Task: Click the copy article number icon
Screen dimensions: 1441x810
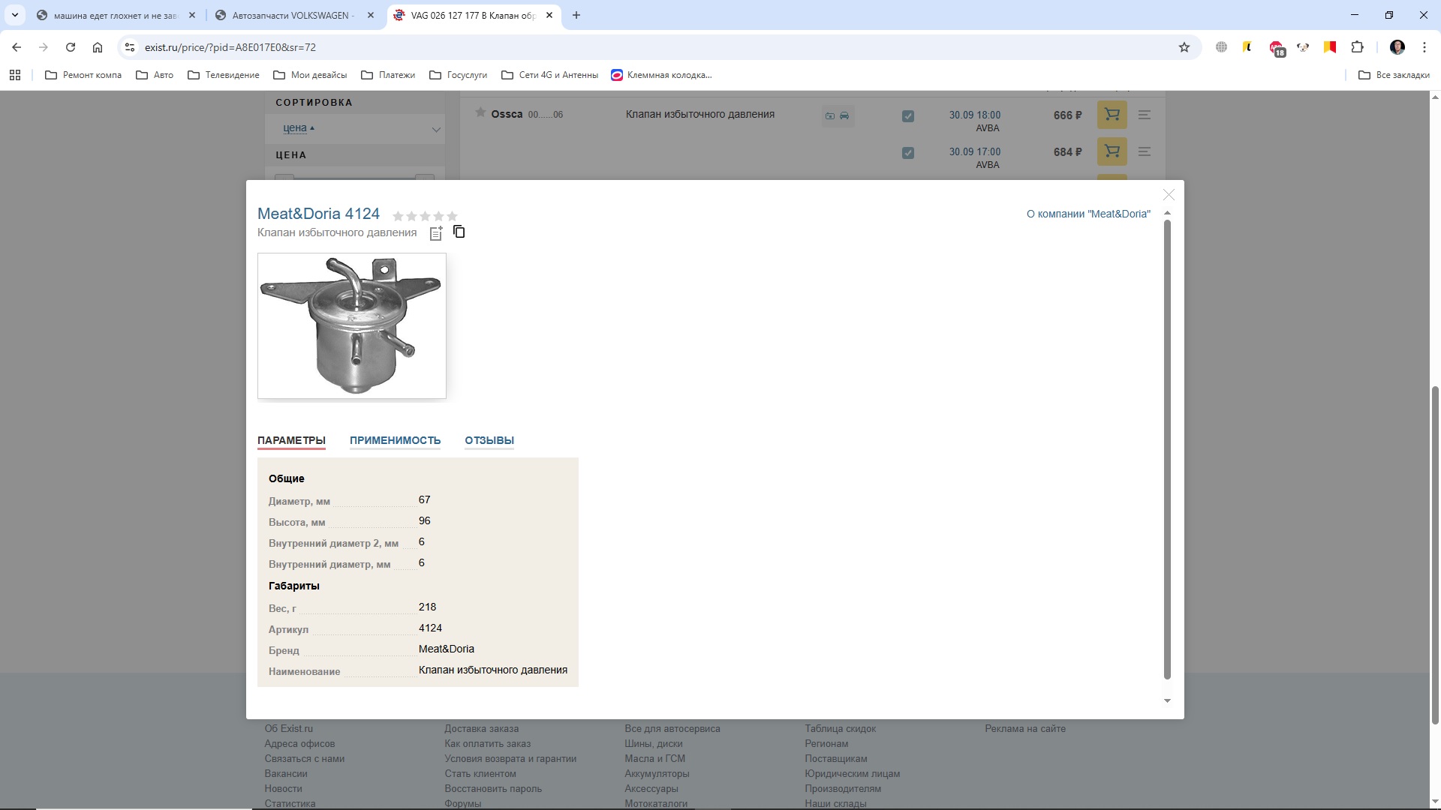Action: click(x=459, y=232)
